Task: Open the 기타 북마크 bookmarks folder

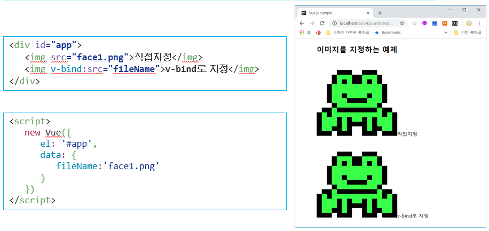Action: pos(468,33)
